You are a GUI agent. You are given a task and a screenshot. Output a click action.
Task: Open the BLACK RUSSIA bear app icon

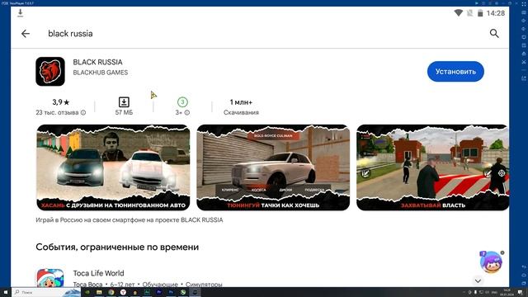click(50, 72)
